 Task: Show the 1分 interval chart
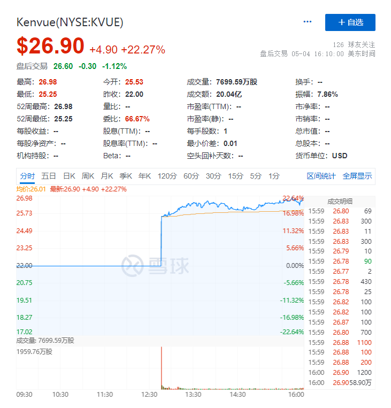(x=274, y=176)
